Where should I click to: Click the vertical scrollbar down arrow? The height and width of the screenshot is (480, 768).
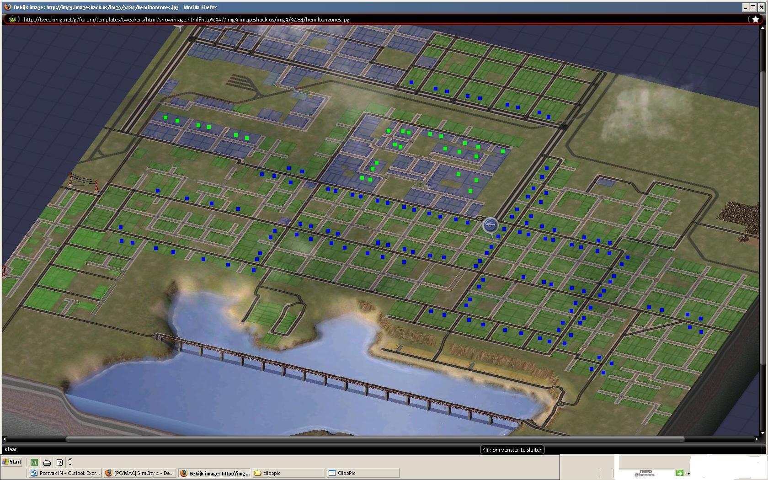click(x=763, y=432)
